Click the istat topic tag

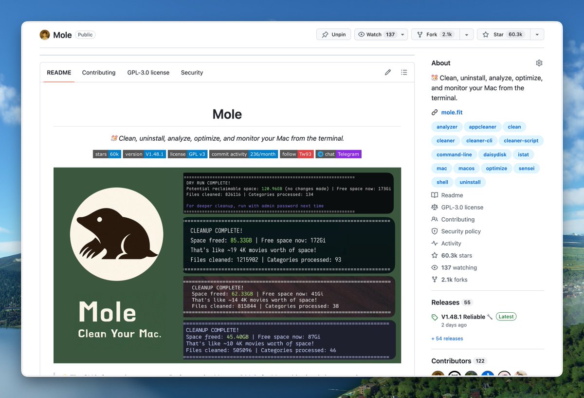tap(523, 154)
